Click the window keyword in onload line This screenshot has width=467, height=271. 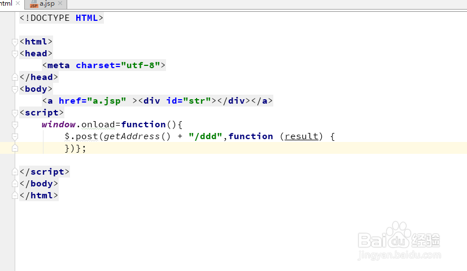59,125
